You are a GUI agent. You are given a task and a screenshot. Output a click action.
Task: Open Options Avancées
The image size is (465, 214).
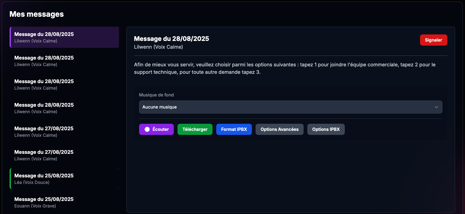279,129
